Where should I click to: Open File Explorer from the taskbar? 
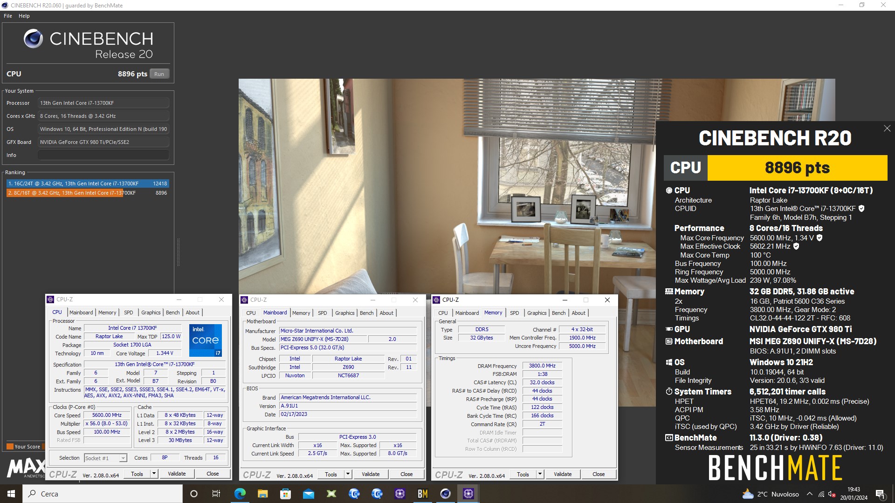click(x=262, y=494)
